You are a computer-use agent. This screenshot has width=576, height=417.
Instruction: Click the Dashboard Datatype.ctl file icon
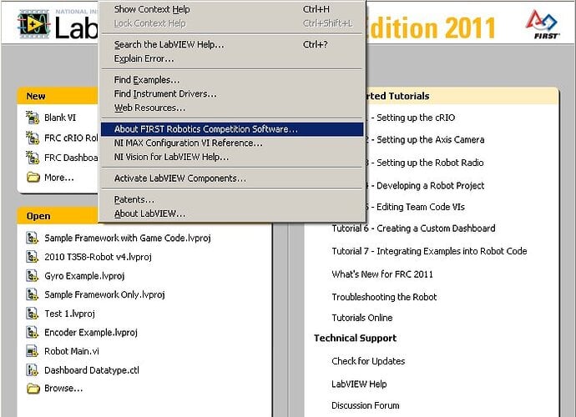click(x=33, y=370)
